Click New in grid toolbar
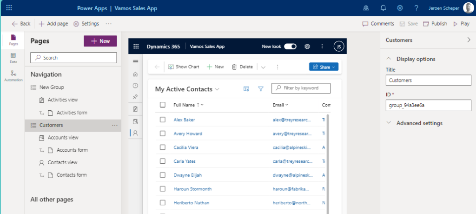 pyautogui.click(x=215, y=67)
